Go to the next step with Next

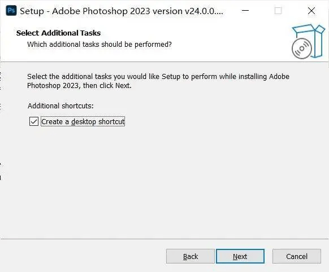pos(240,256)
